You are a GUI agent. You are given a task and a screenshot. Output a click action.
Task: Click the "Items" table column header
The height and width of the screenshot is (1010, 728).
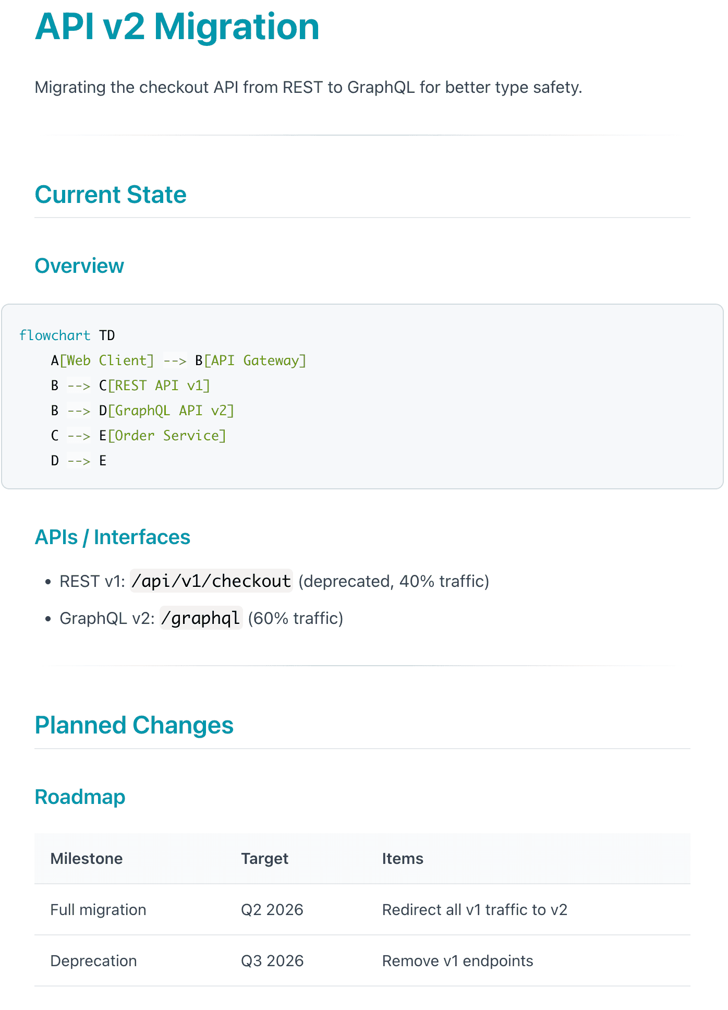403,859
